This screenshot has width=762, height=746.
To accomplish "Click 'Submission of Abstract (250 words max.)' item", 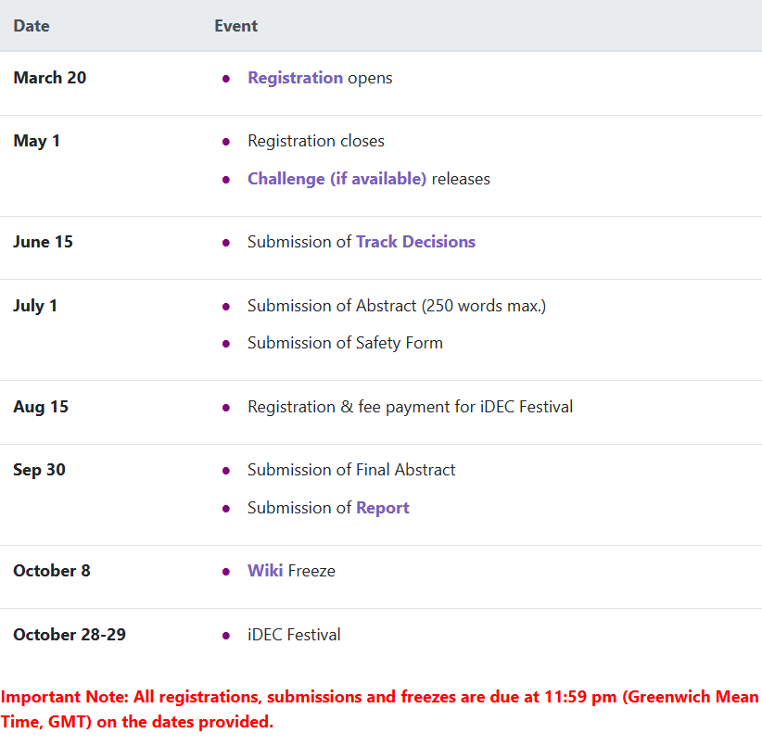I will 396,306.
